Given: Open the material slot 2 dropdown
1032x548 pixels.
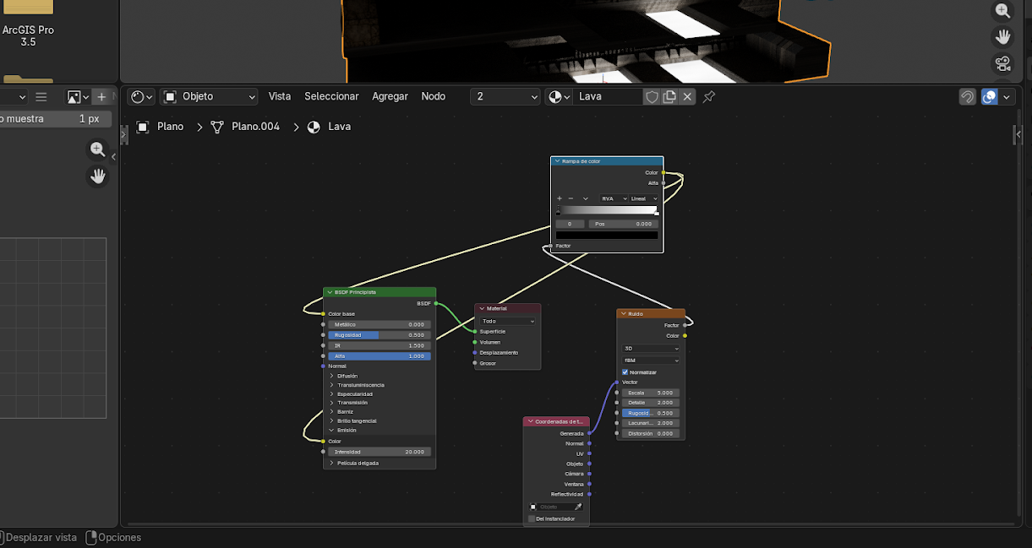Looking at the screenshot, I should [505, 97].
